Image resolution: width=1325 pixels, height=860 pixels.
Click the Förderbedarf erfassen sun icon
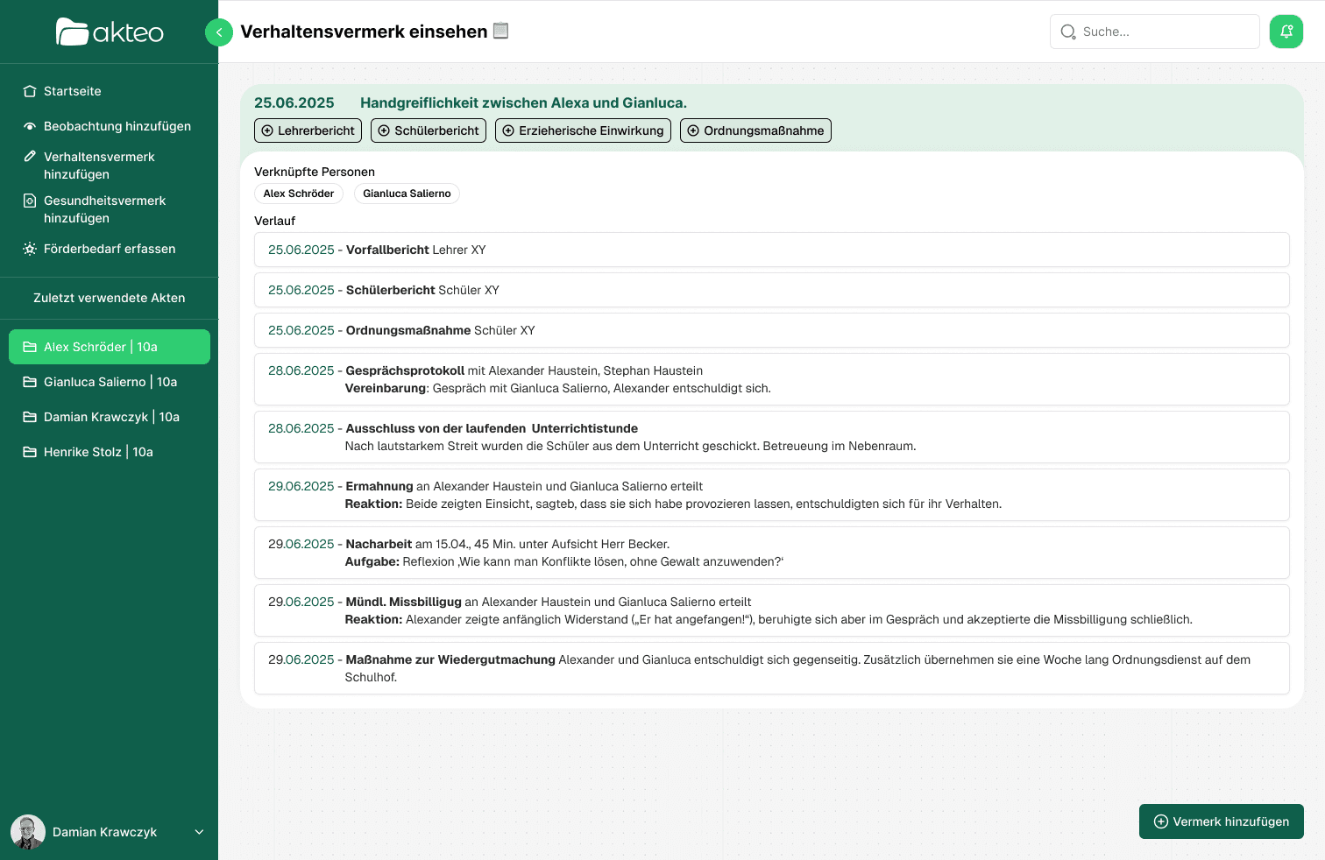click(30, 249)
